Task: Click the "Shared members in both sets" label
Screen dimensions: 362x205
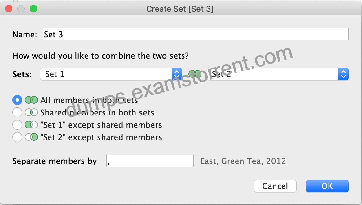Action: pos(97,112)
